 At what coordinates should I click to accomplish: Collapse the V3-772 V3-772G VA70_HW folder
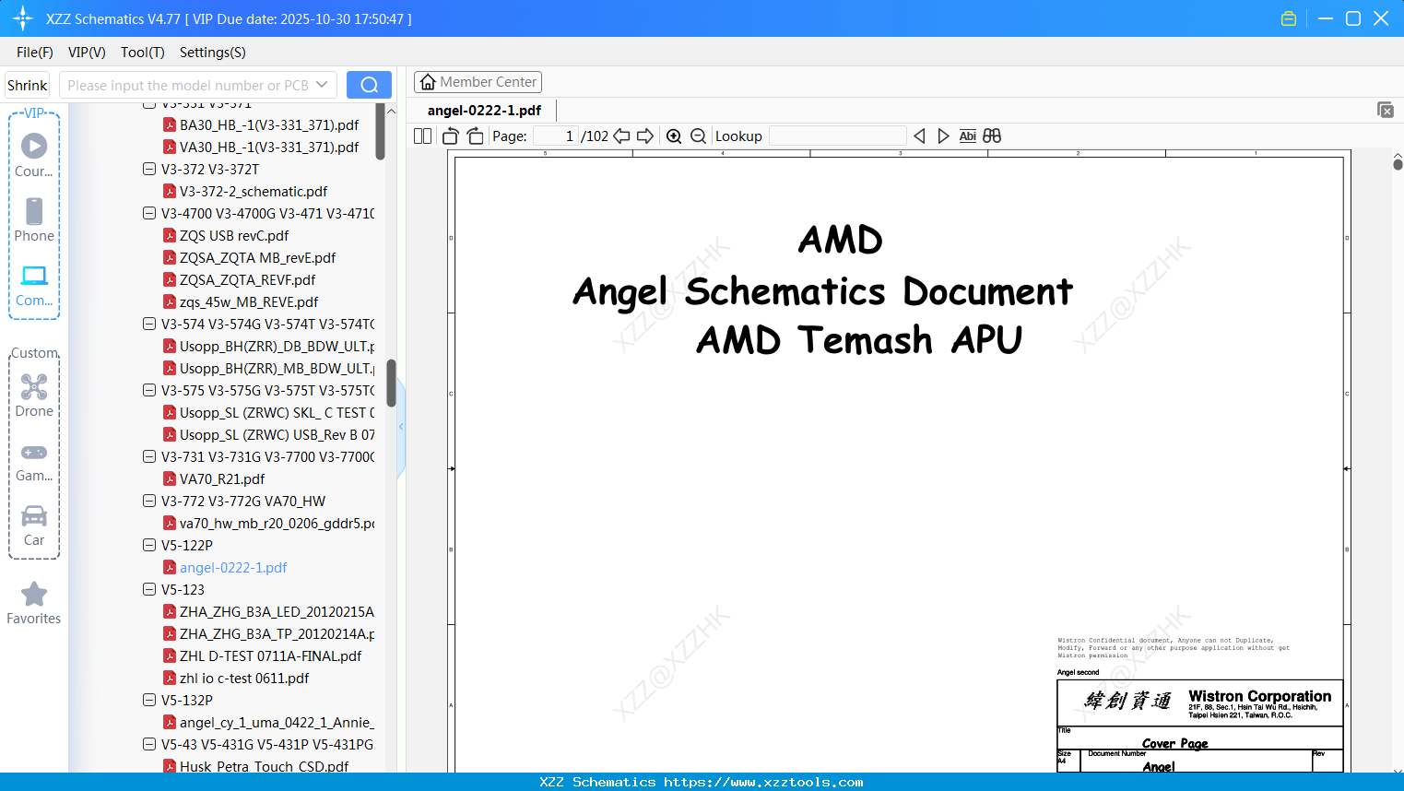click(149, 501)
